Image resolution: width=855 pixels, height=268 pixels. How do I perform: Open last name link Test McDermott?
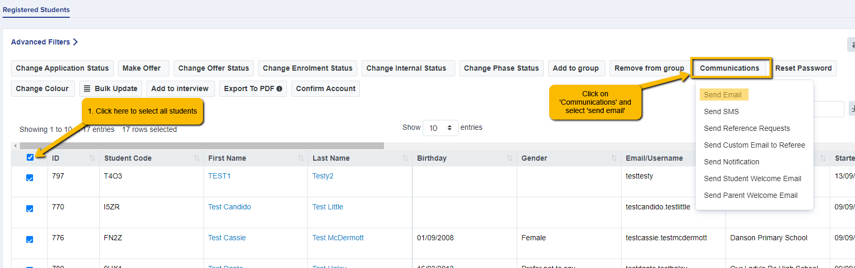[x=338, y=238]
